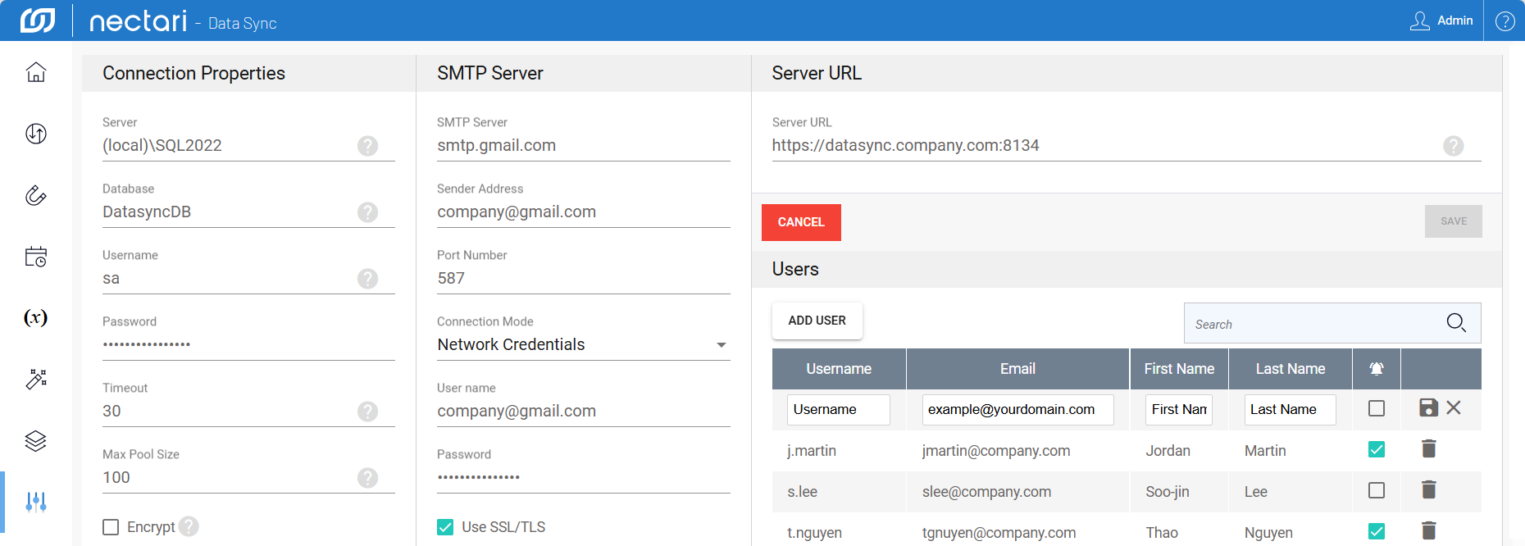Uncheck Use SSL/TLS
Image resolution: width=1525 pixels, height=546 pixels.
(x=445, y=527)
